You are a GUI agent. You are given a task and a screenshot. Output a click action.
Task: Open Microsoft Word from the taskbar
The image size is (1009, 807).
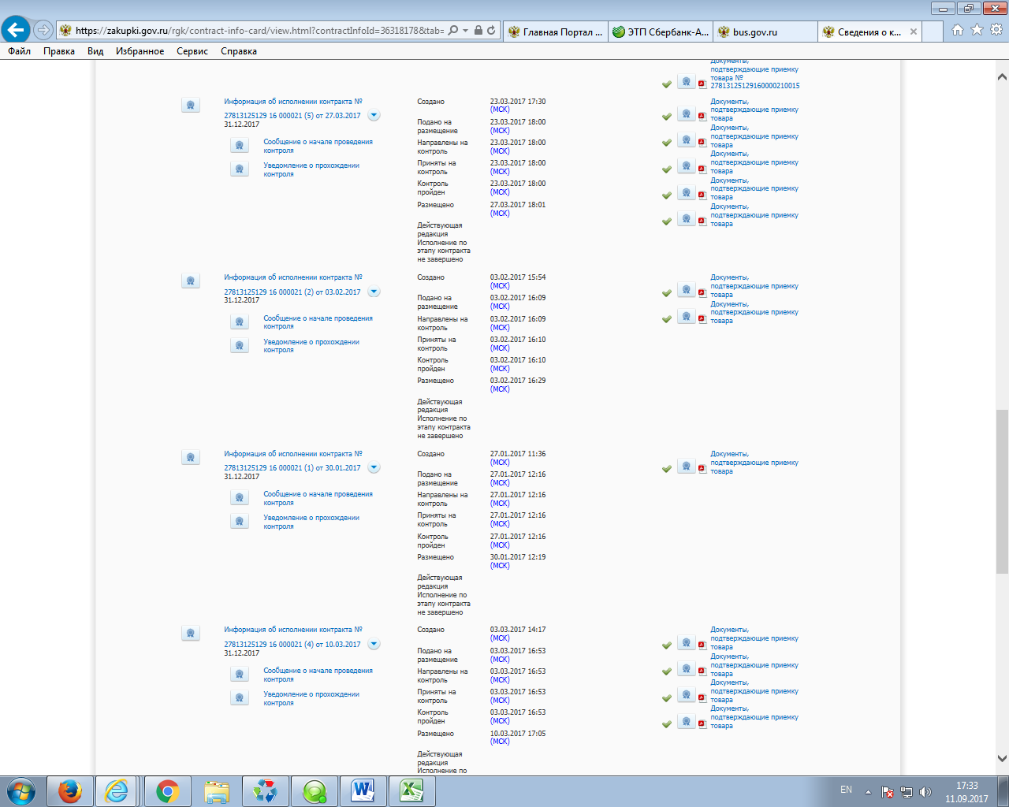[x=363, y=791]
